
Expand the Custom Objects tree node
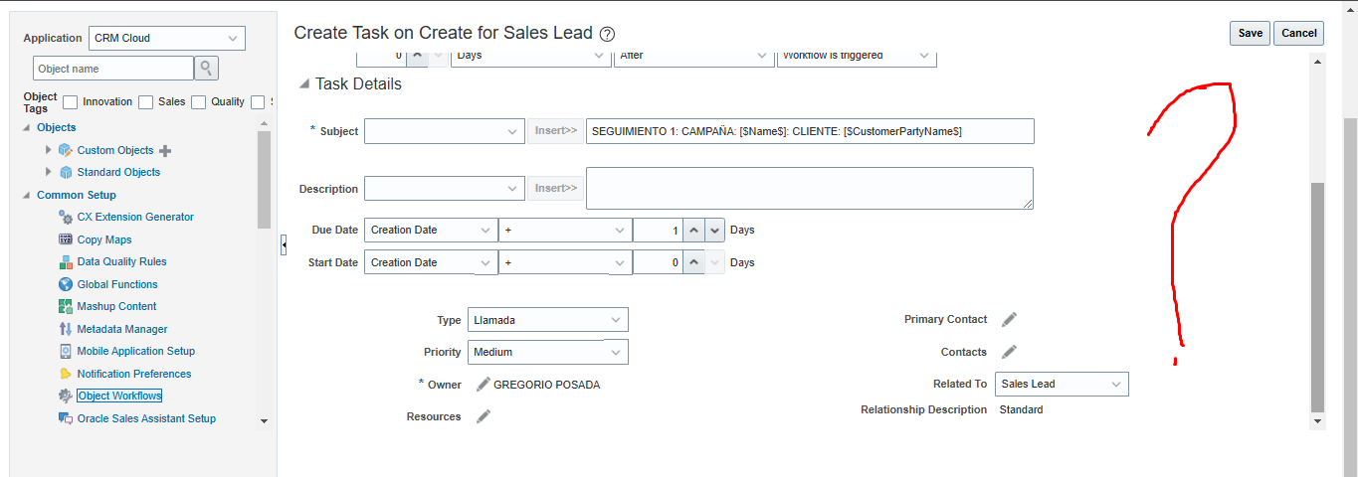click(48, 150)
